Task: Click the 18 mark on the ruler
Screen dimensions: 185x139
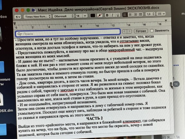Action: point(160,24)
